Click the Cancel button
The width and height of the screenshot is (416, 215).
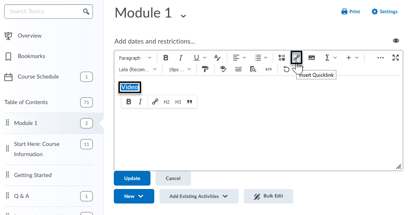point(173,178)
